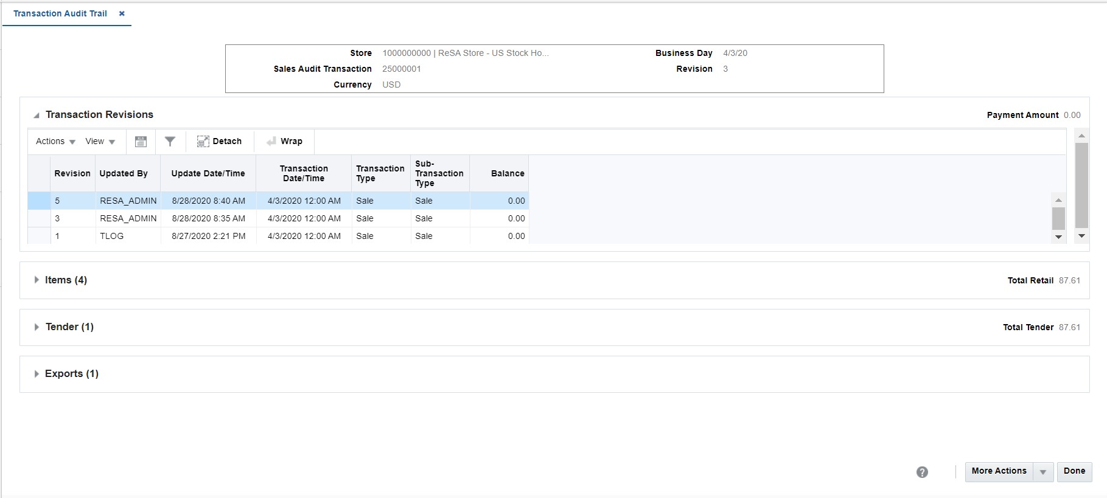
Task: Click the Total Tender value 87.61
Action: (1069, 327)
